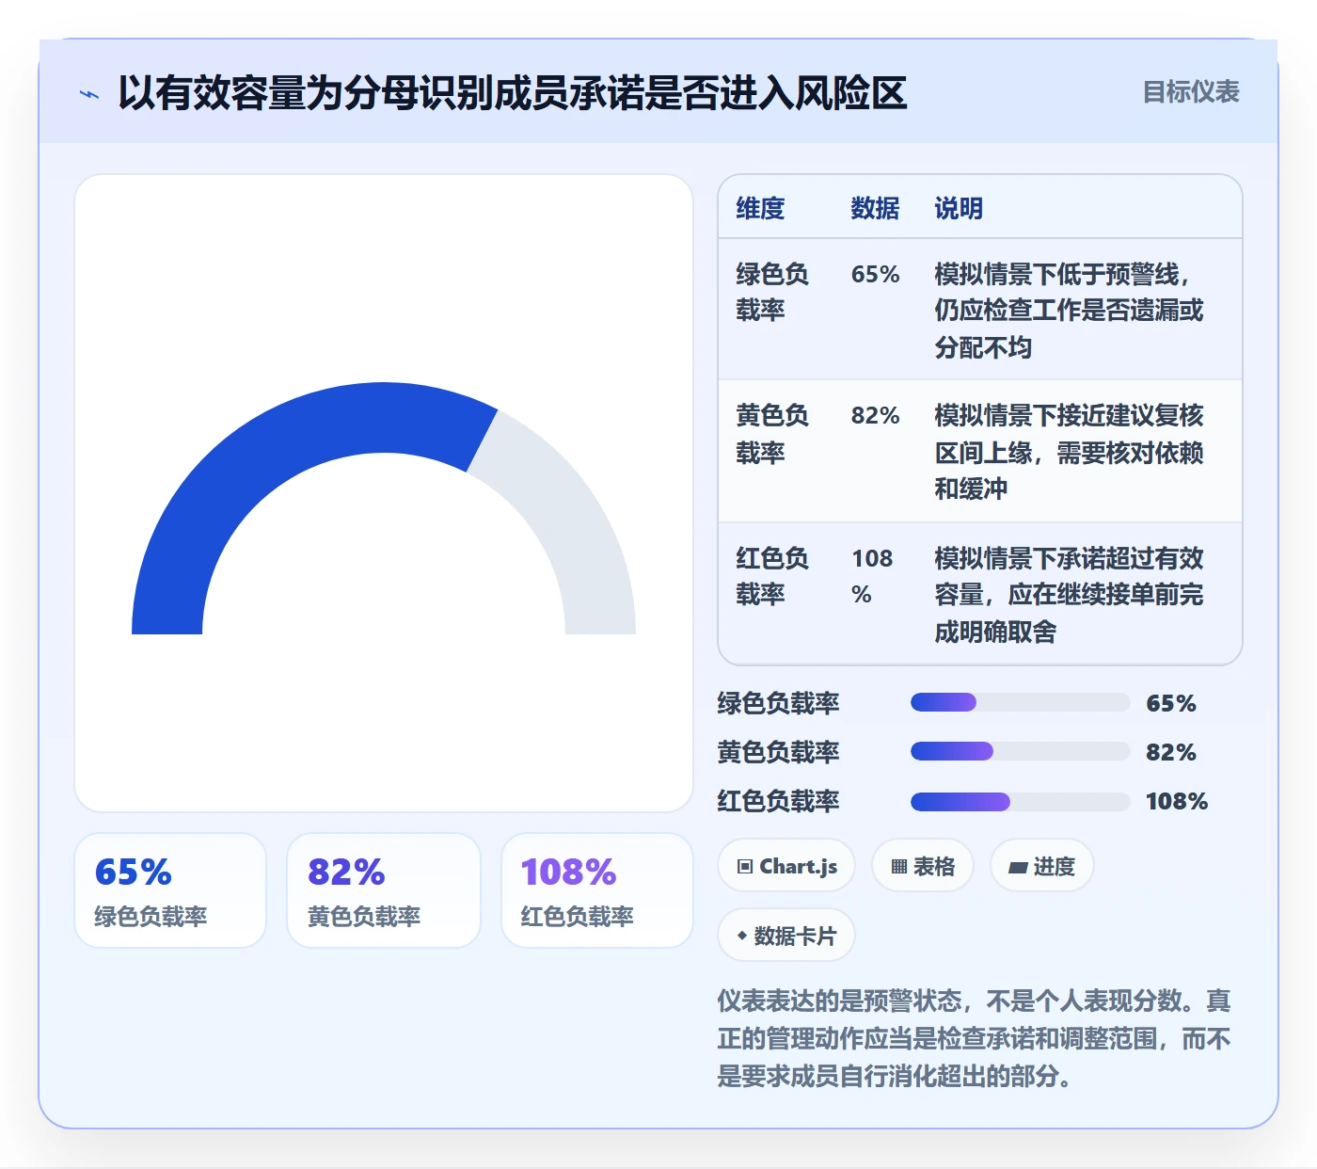Click the footnote paragraph starting "仪表表达的是预警状态"

[975, 1038]
